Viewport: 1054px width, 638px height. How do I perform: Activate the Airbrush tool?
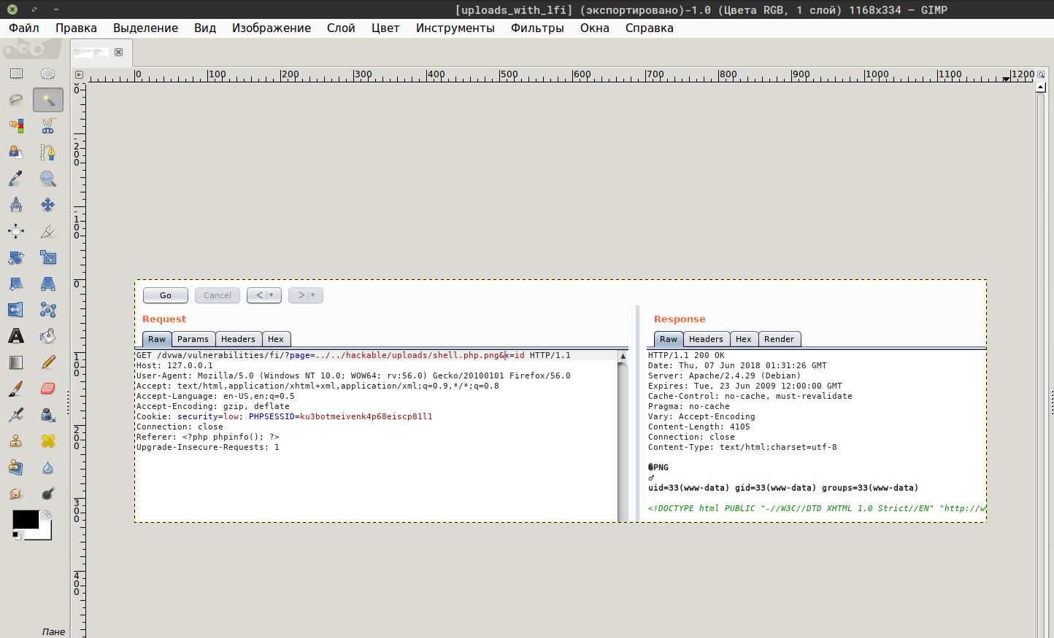(x=16, y=415)
